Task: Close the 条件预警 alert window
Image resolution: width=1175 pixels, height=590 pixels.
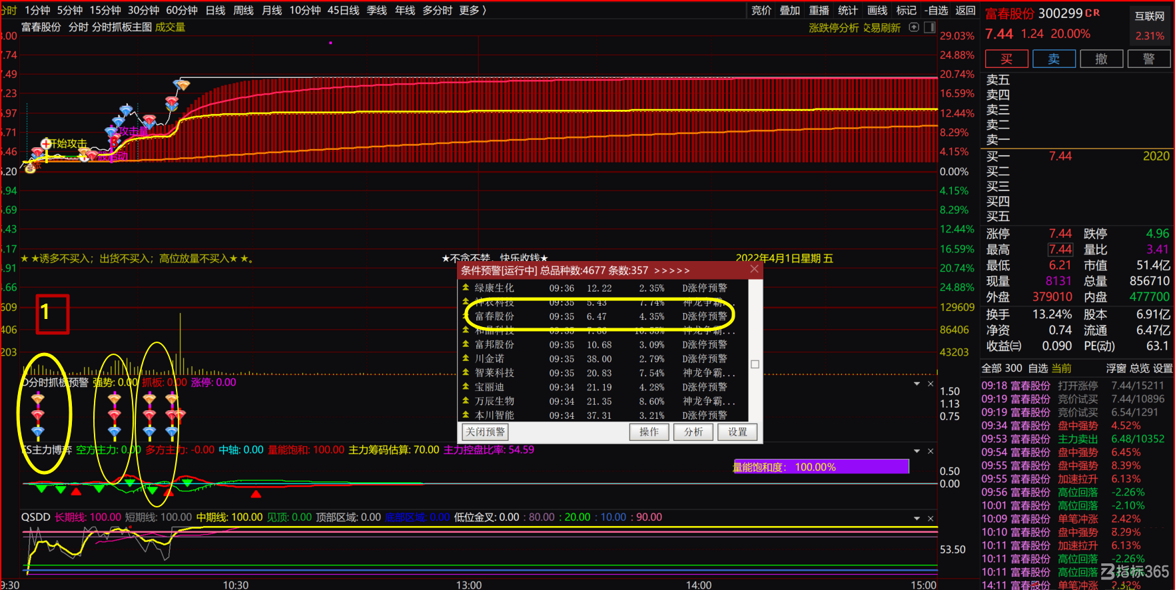Action: [754, 269]
